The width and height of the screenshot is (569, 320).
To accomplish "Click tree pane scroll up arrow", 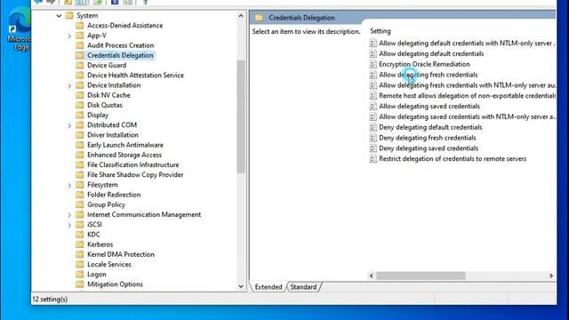I will pyautogui.click(x=241, y=16).
